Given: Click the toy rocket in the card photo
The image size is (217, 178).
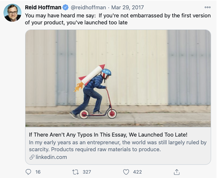Looking at the screenshot, I should 90,75.
